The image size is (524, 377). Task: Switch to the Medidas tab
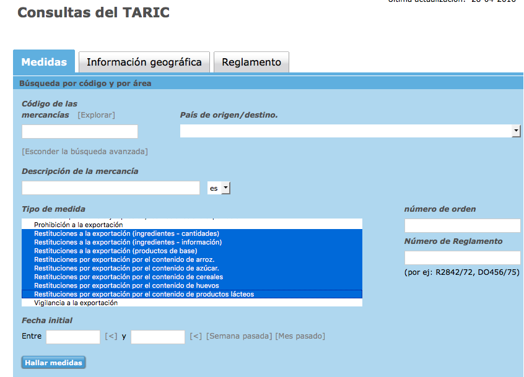44,62
